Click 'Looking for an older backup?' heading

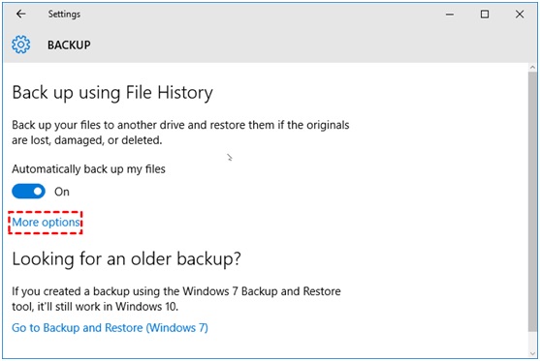[x=126, y=258]
